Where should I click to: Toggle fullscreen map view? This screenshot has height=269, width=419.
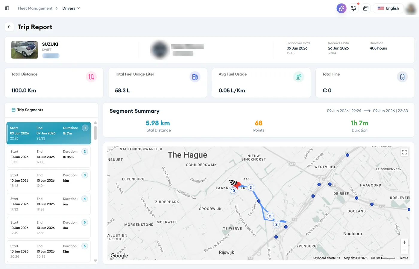pos(404,152)
